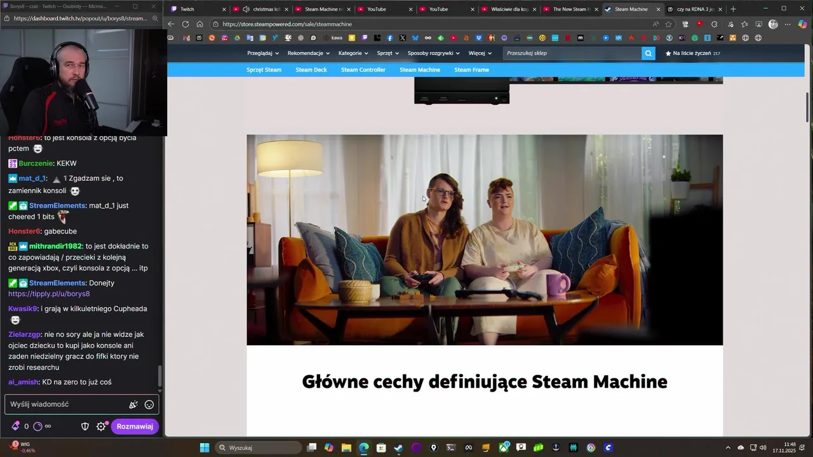This screenshot has width=813, height=457.
Task: Open File Explorer from the taskbar
Action: coord(347,447)
